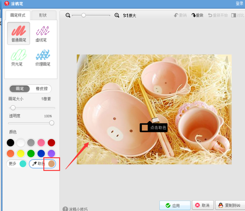The height and width of the screenshot is (211, 245).
Task: Click the 撤销 undo button
Action: click(x=180, y=15)
